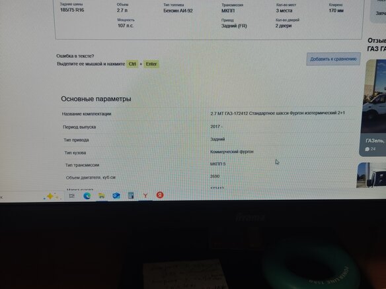This screenshot has height=289, width=386.
Task: Click the Задний (FR) drive value
Action: coord(234,26)
